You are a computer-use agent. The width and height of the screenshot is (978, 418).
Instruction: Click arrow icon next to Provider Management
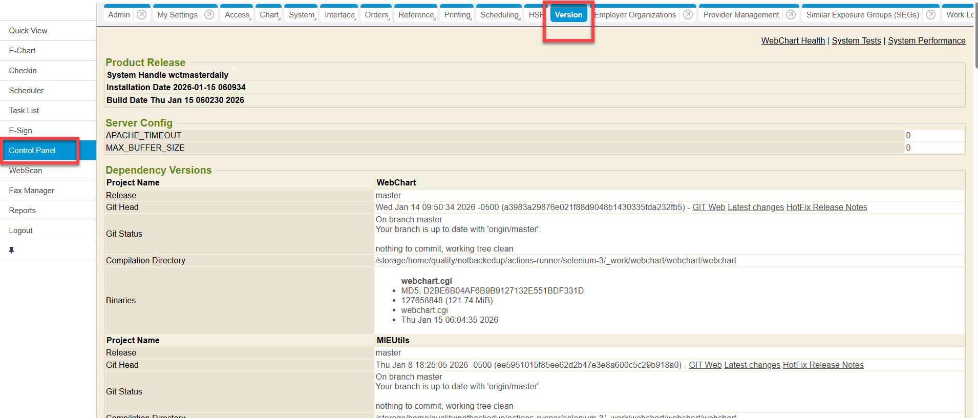click(791, 15)
